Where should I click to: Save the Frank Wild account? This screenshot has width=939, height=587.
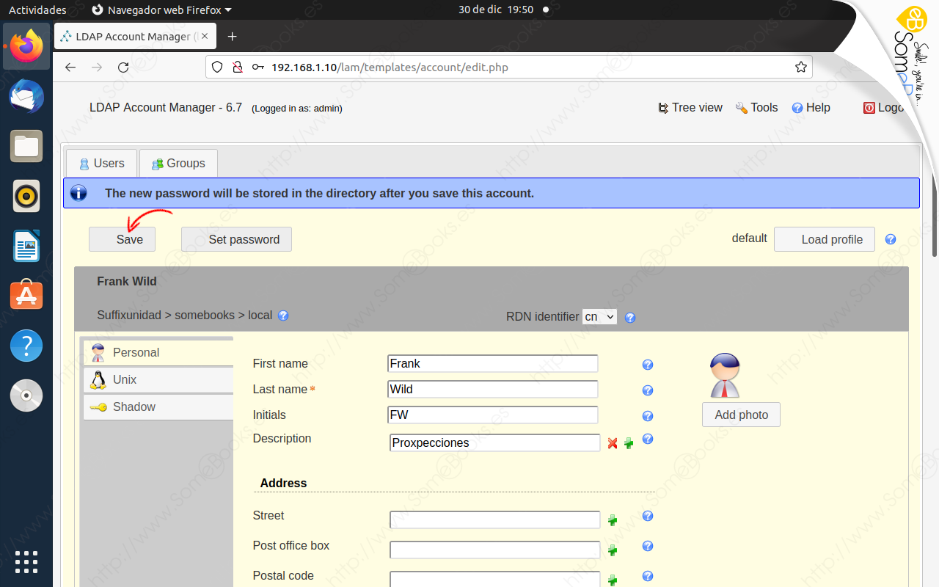point(122,239)
